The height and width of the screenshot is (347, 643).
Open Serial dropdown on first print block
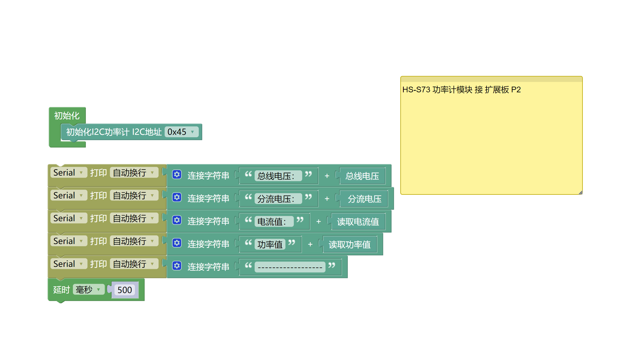(x=69, y=172)
